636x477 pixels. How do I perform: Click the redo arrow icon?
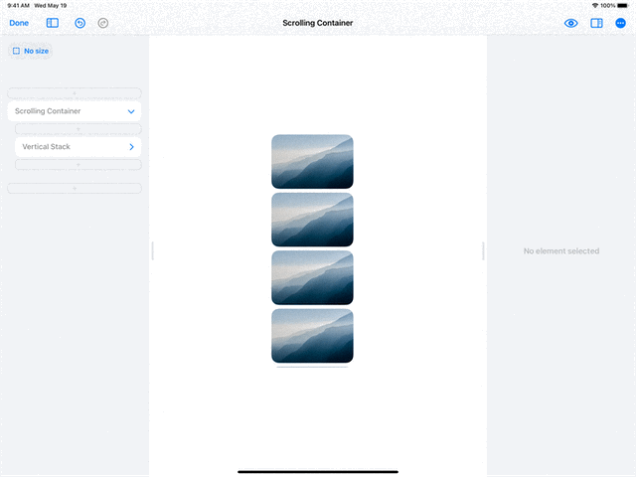click(x=103, y=23)
